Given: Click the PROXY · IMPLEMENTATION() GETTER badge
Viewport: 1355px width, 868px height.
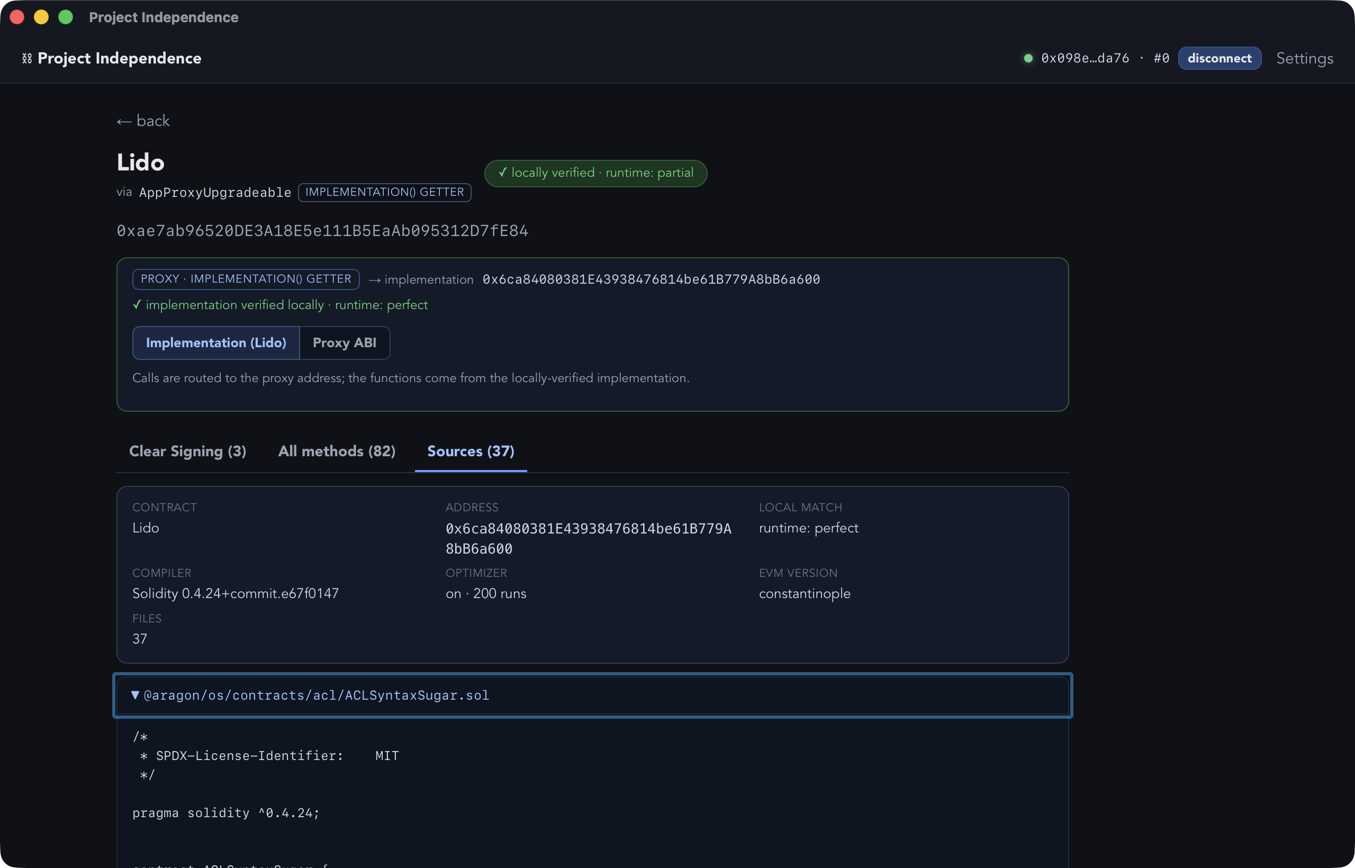Looking at the screenshot, I should [246, 279].
